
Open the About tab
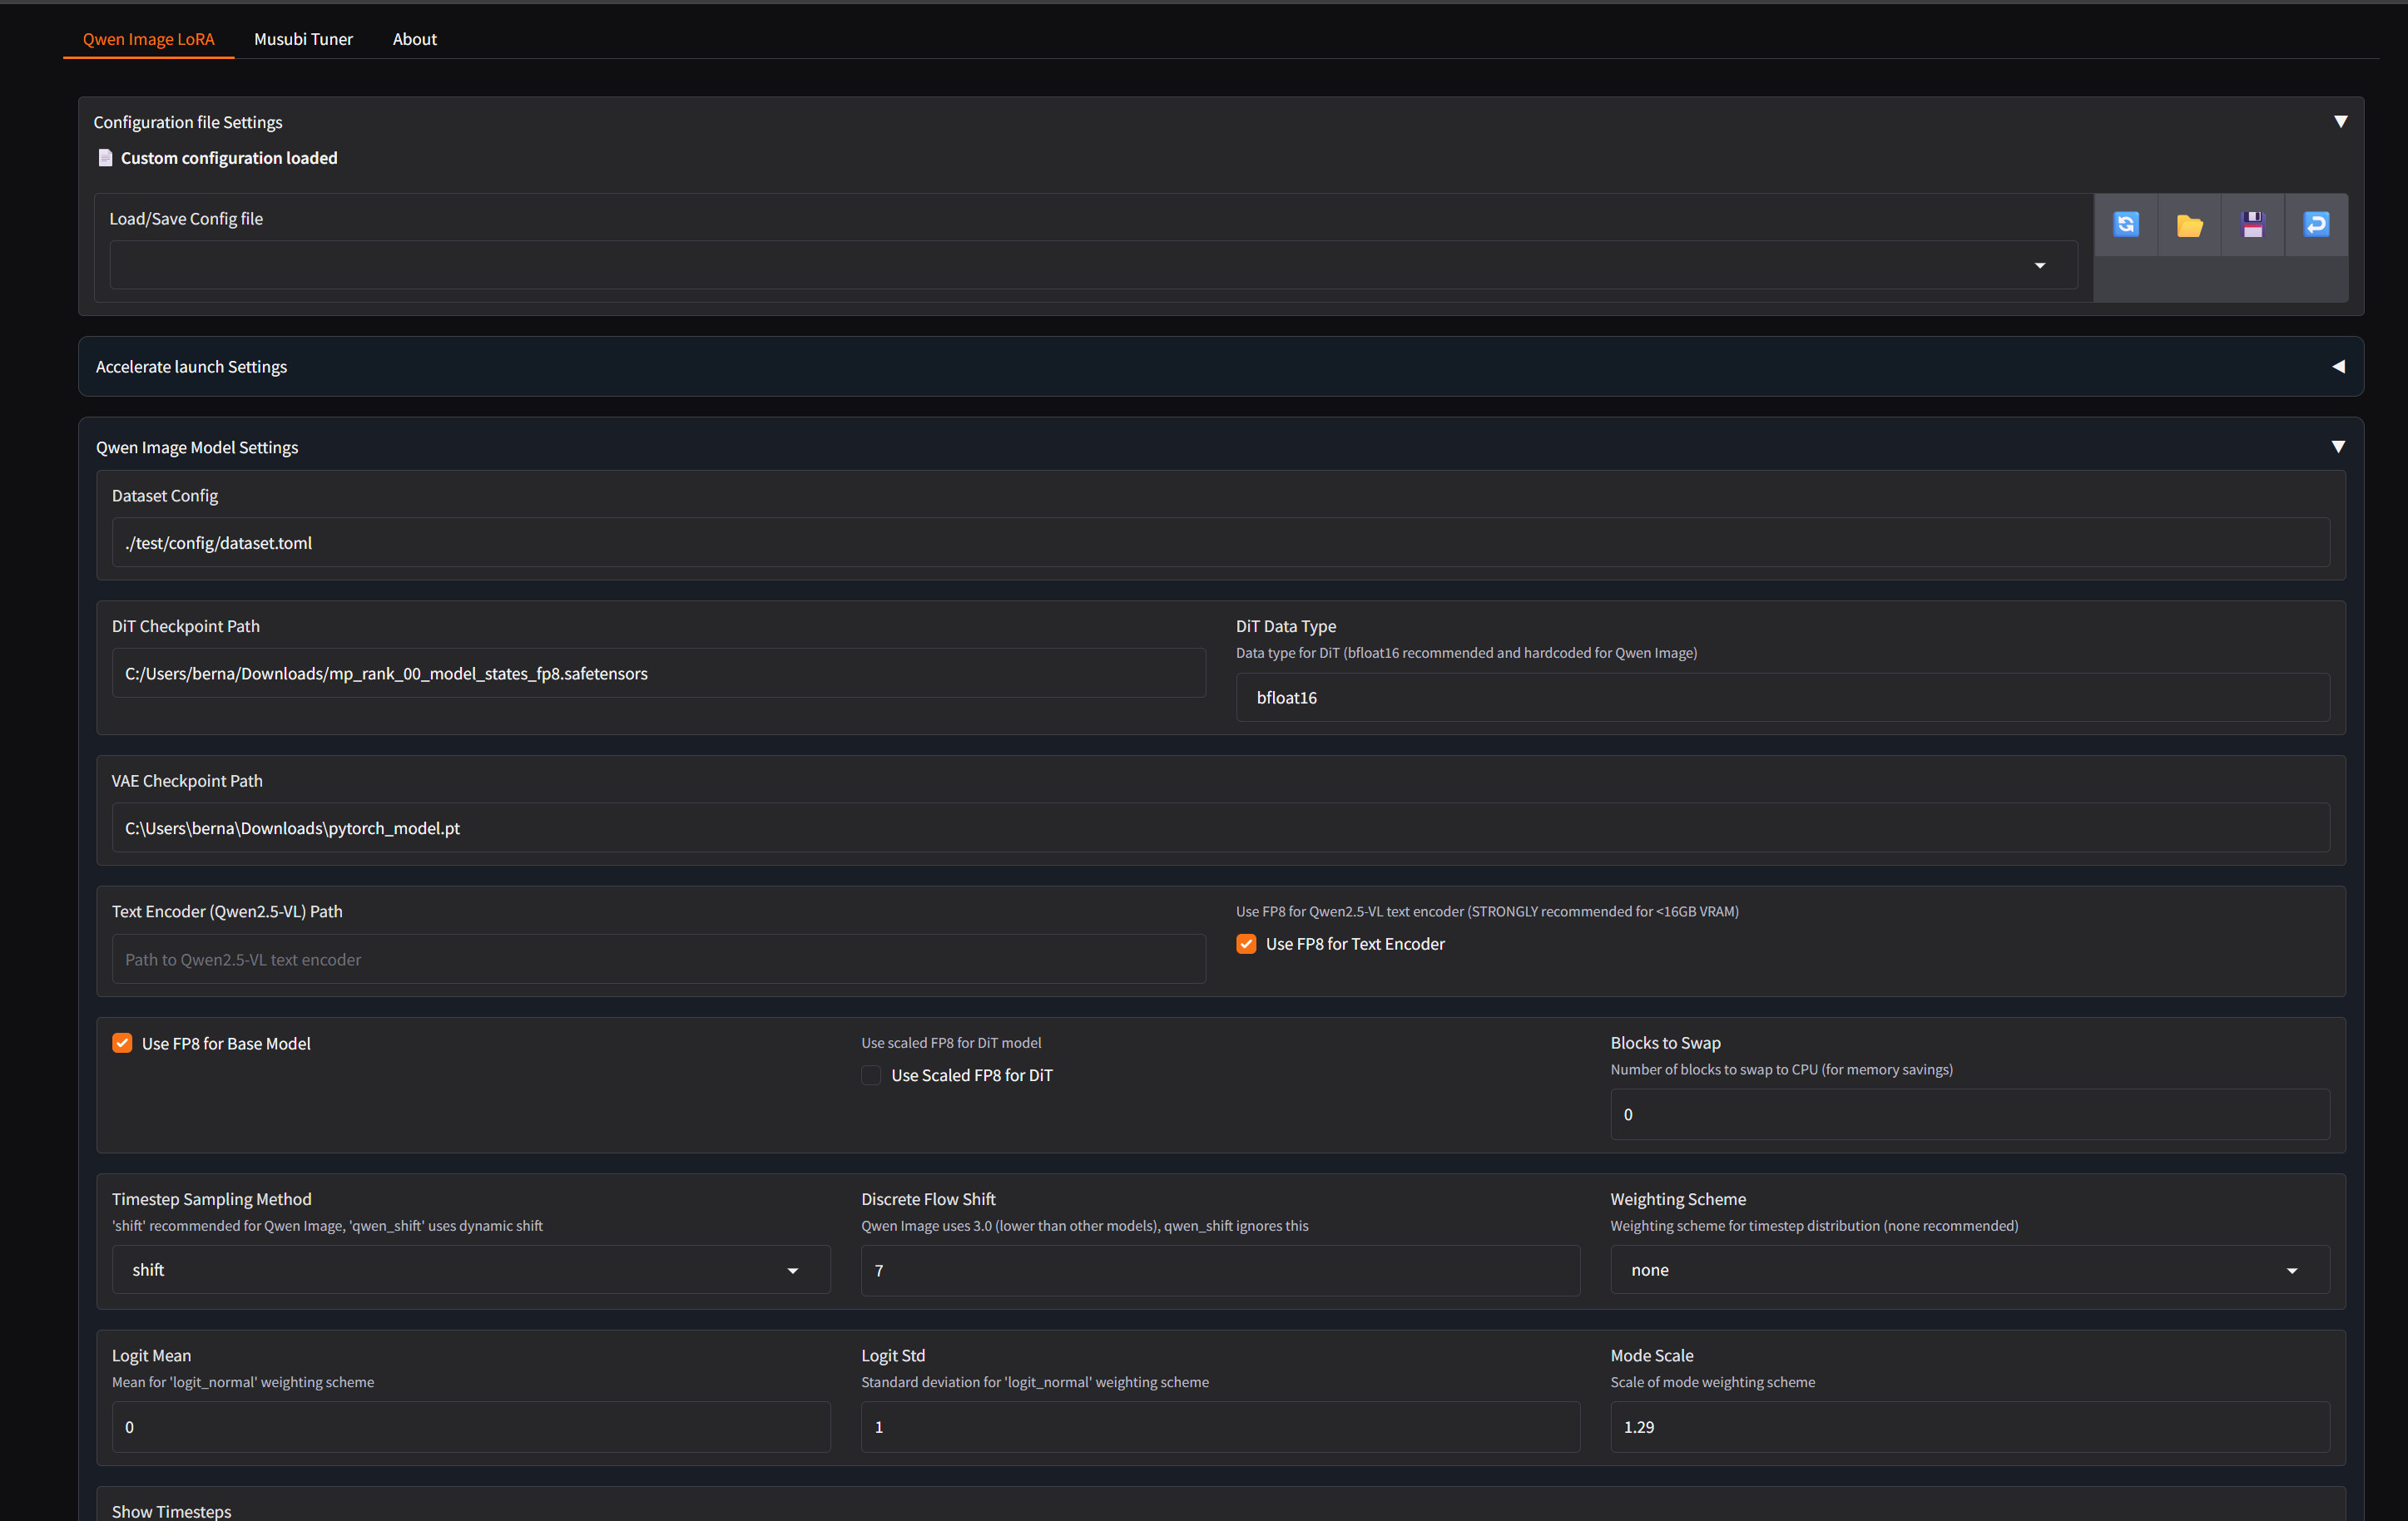[x=414, y=39]
